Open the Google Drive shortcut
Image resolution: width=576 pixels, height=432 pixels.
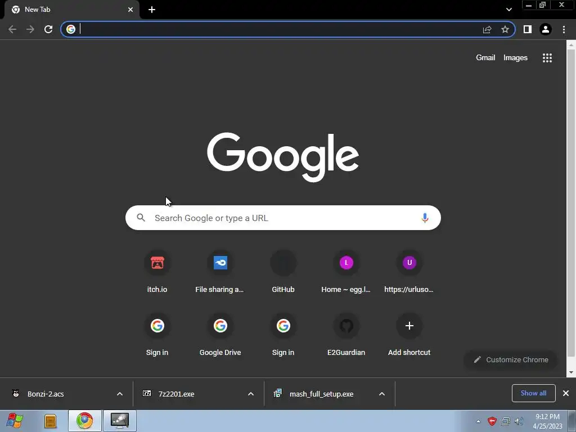[220, 335]
